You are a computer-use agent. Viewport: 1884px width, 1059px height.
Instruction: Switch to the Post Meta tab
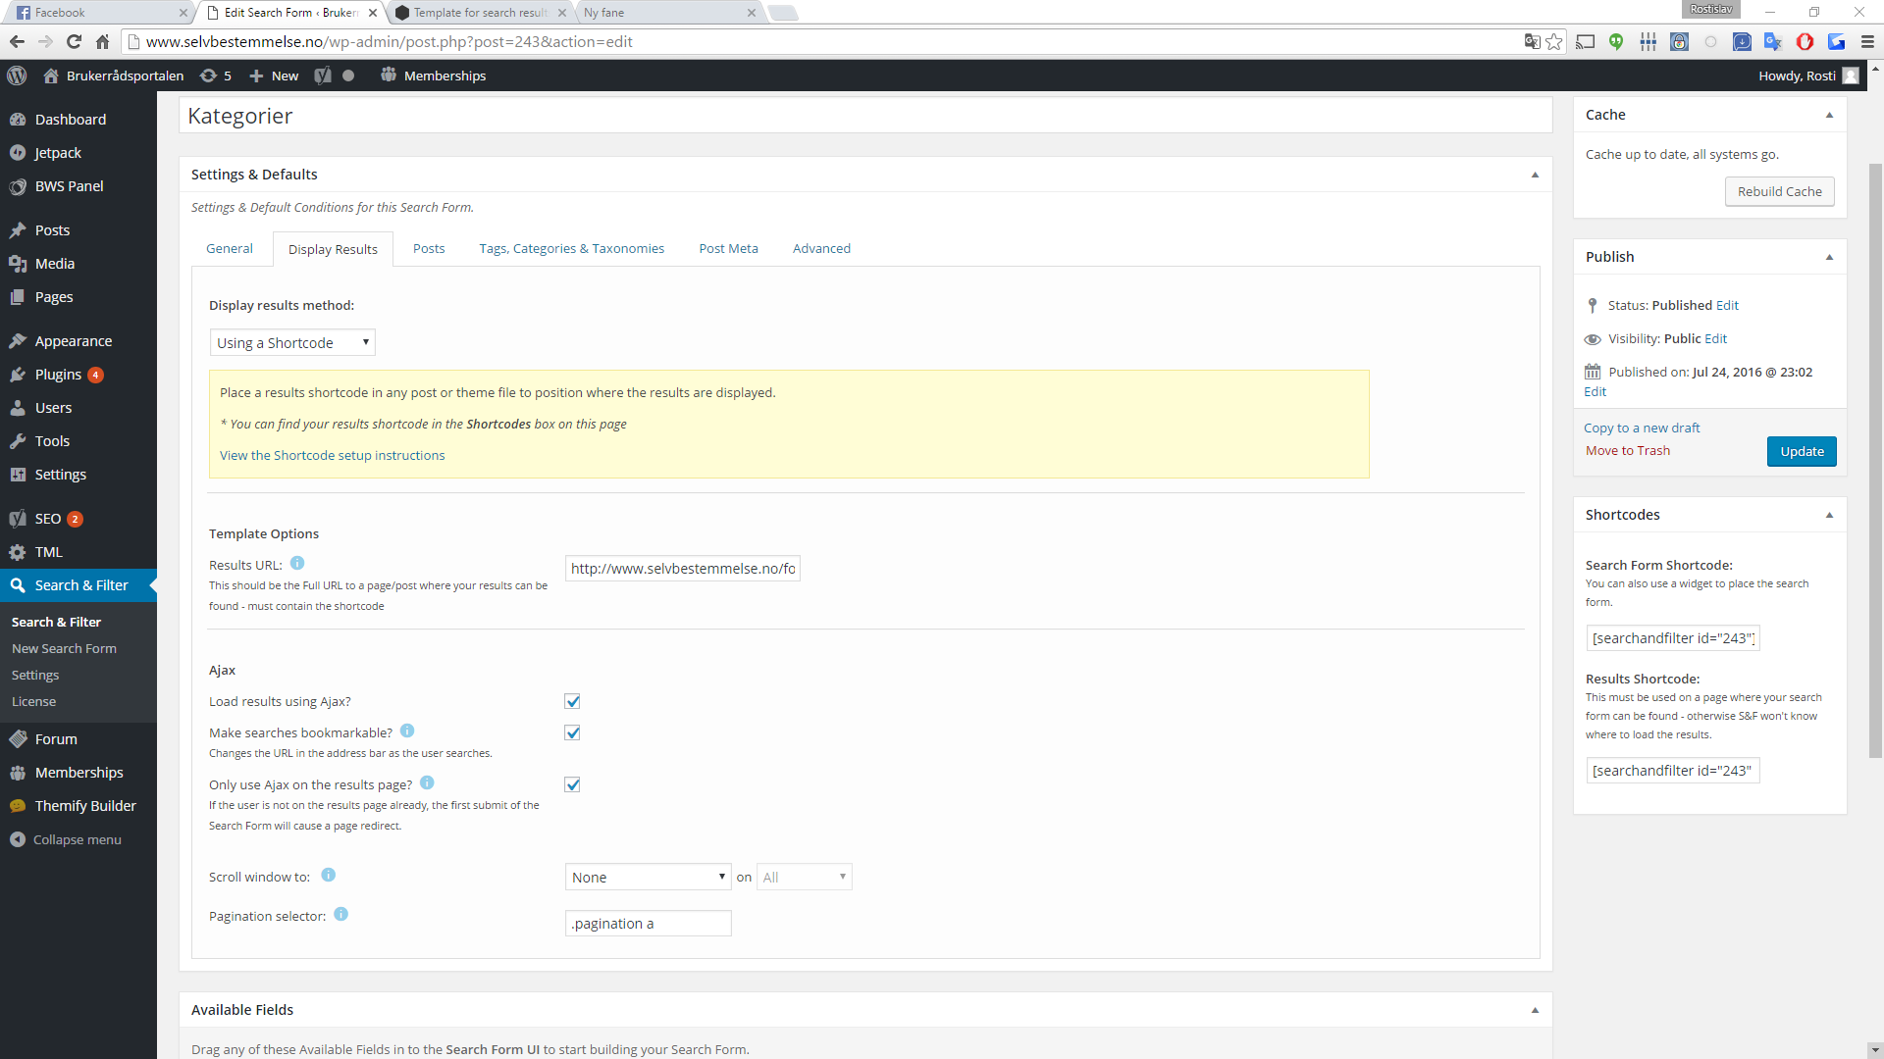point(728,248)
